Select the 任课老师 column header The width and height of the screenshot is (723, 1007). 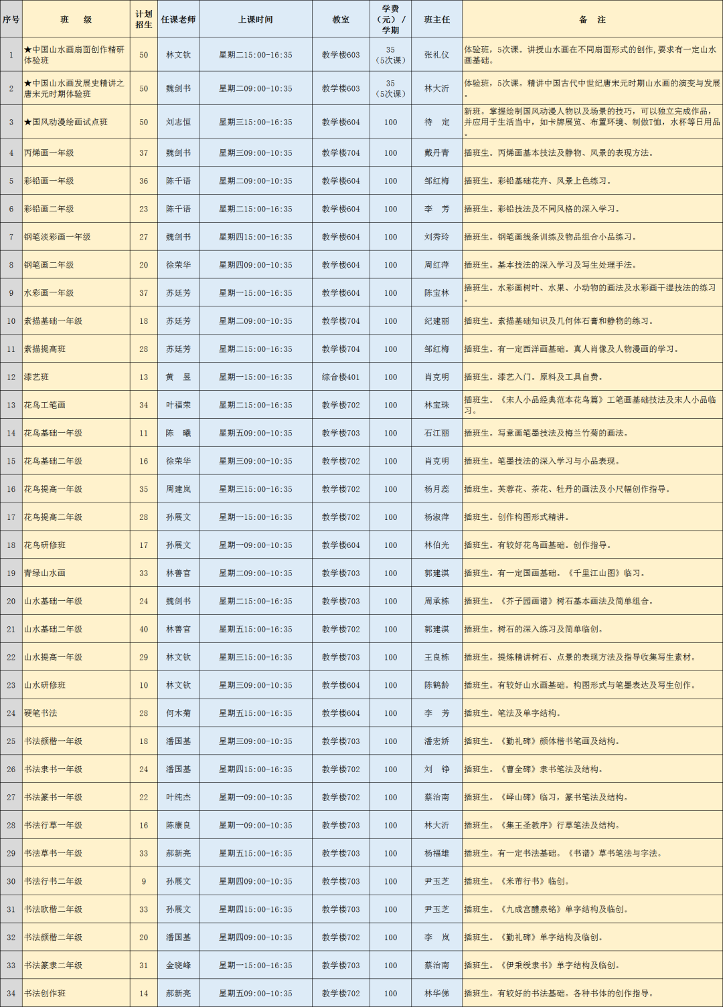(178, 19)
